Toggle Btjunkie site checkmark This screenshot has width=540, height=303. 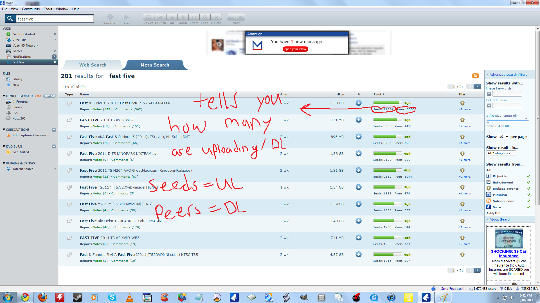click(528, 176)
